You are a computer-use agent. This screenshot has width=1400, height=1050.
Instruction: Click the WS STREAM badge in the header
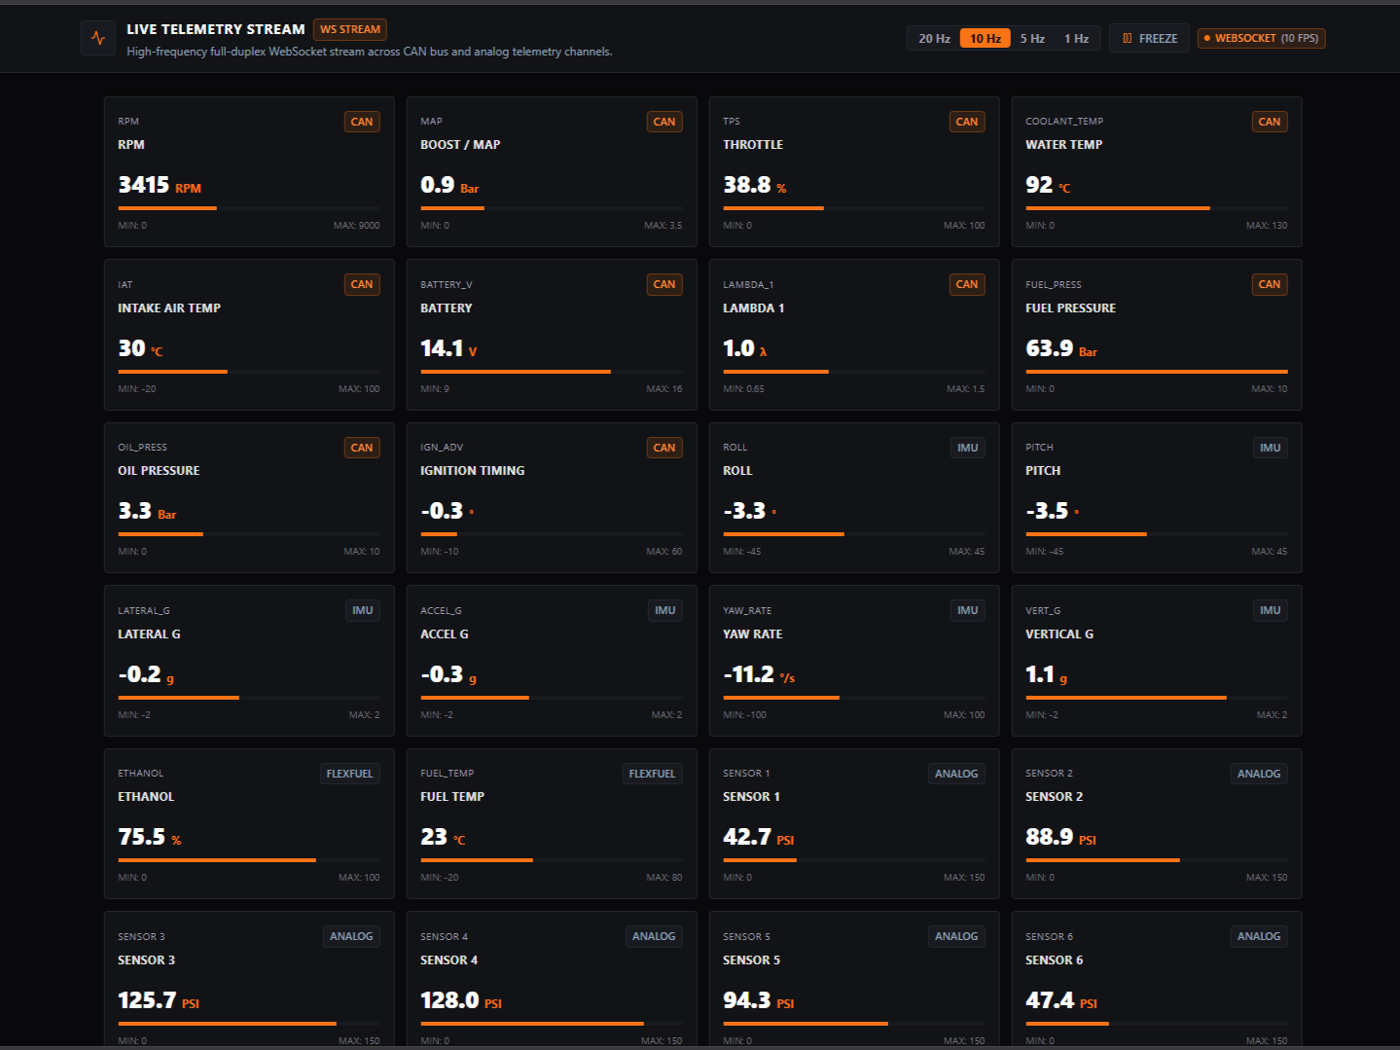(x=350, y=29)
